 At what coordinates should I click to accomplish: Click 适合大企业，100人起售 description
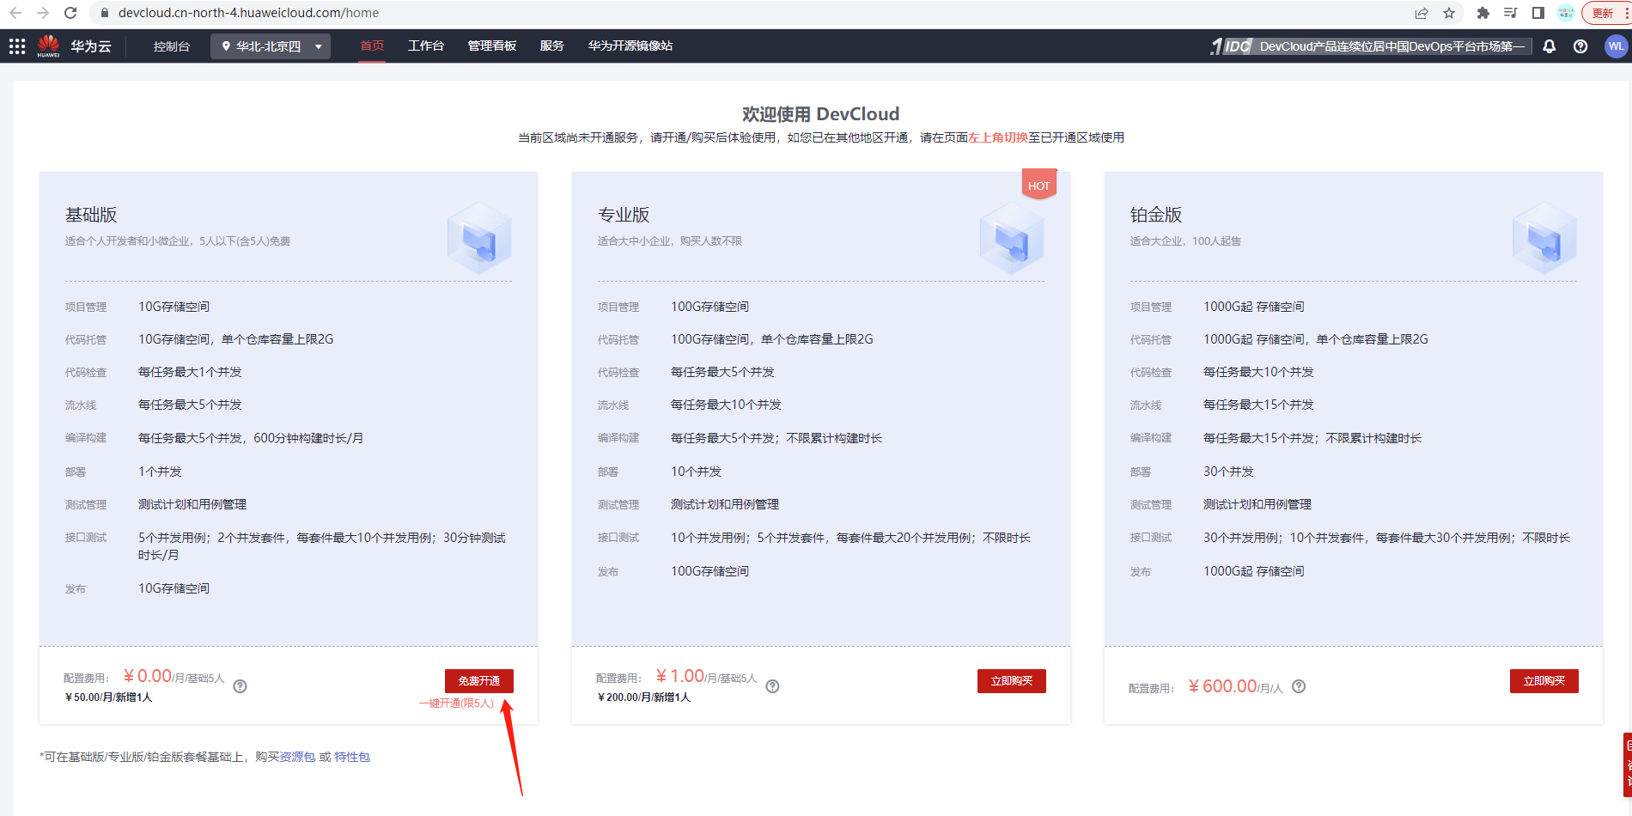(x=1185, y=241)
